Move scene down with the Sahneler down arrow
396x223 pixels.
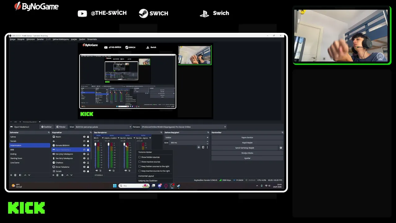coord(29,175)
